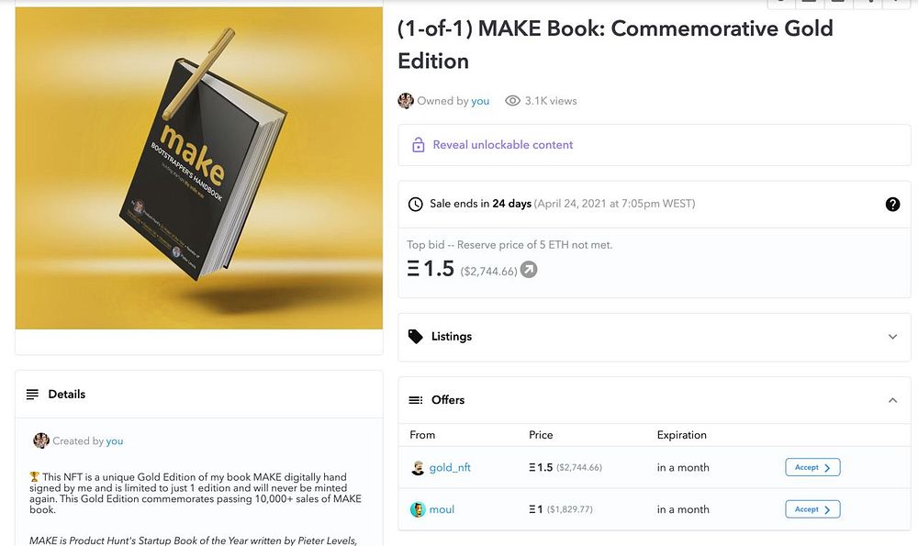Open the Reveal unlockable content link
Viewport: 918px width, 546px height.
(502, 145)
